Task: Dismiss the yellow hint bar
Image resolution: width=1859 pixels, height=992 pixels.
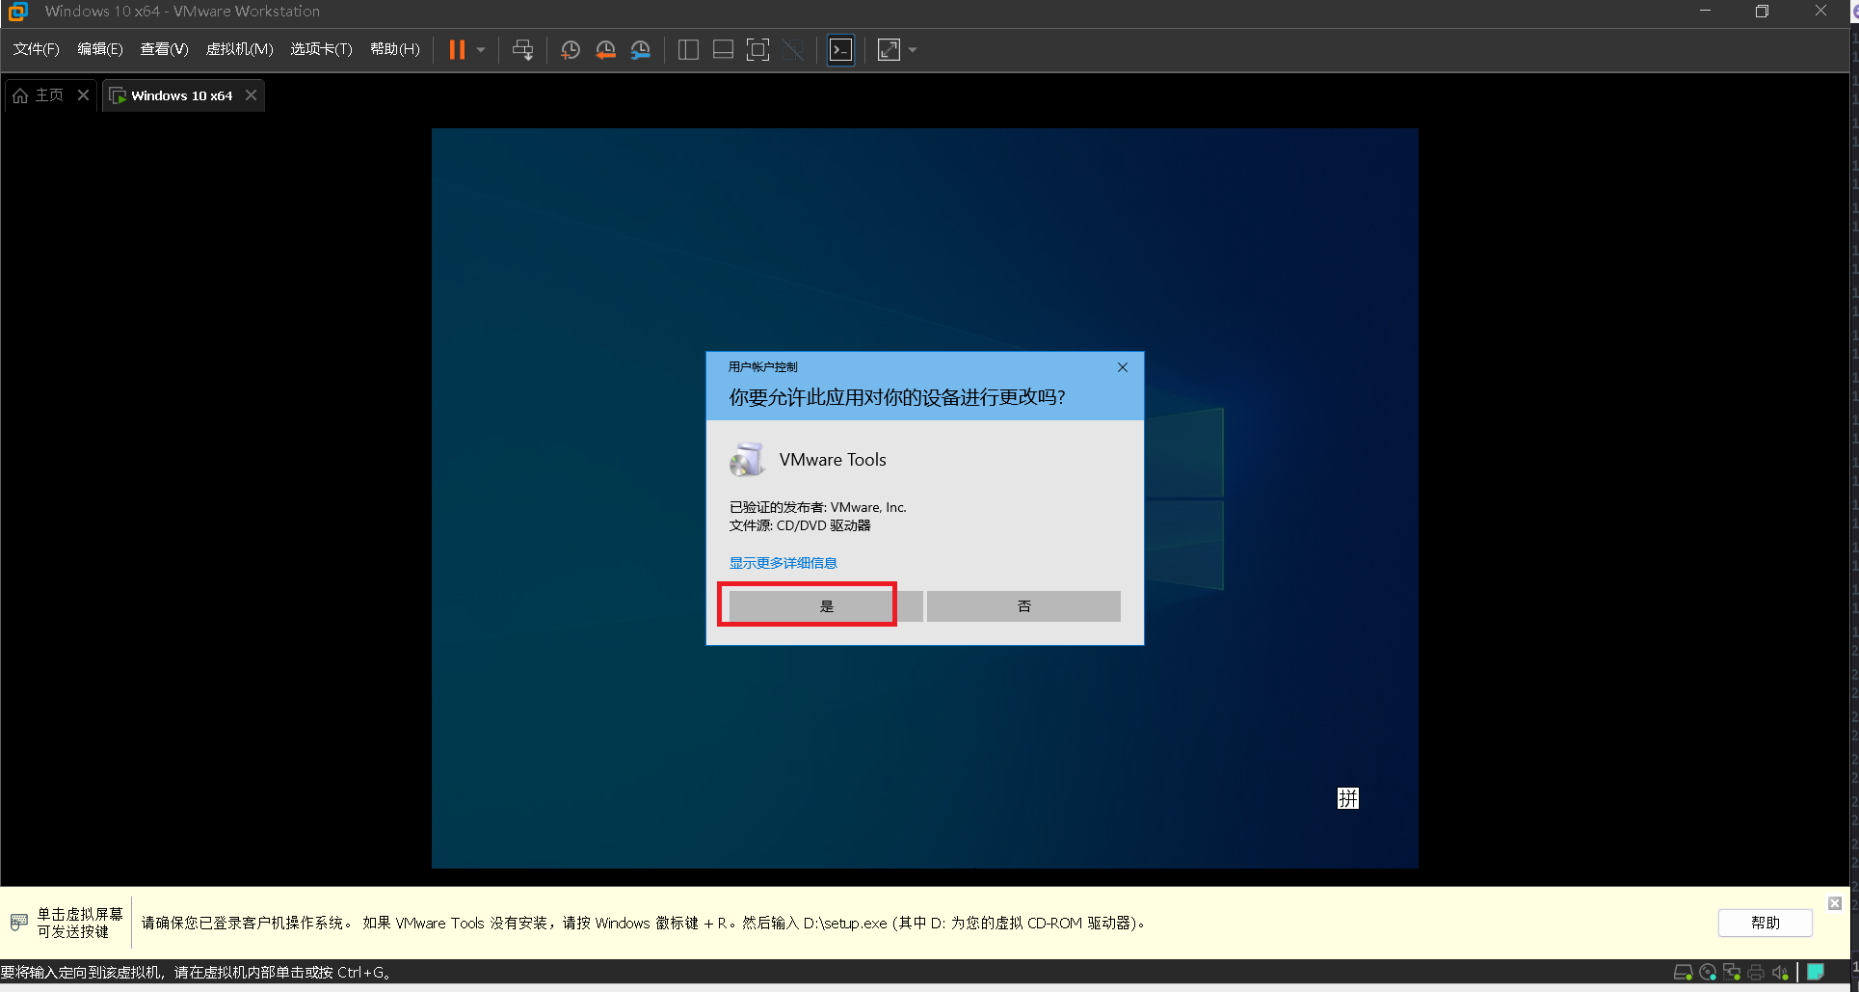Action: [x=1835, y=903]
